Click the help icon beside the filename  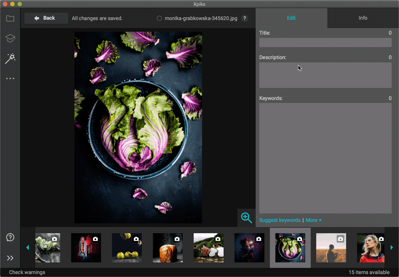coord(244,18)
